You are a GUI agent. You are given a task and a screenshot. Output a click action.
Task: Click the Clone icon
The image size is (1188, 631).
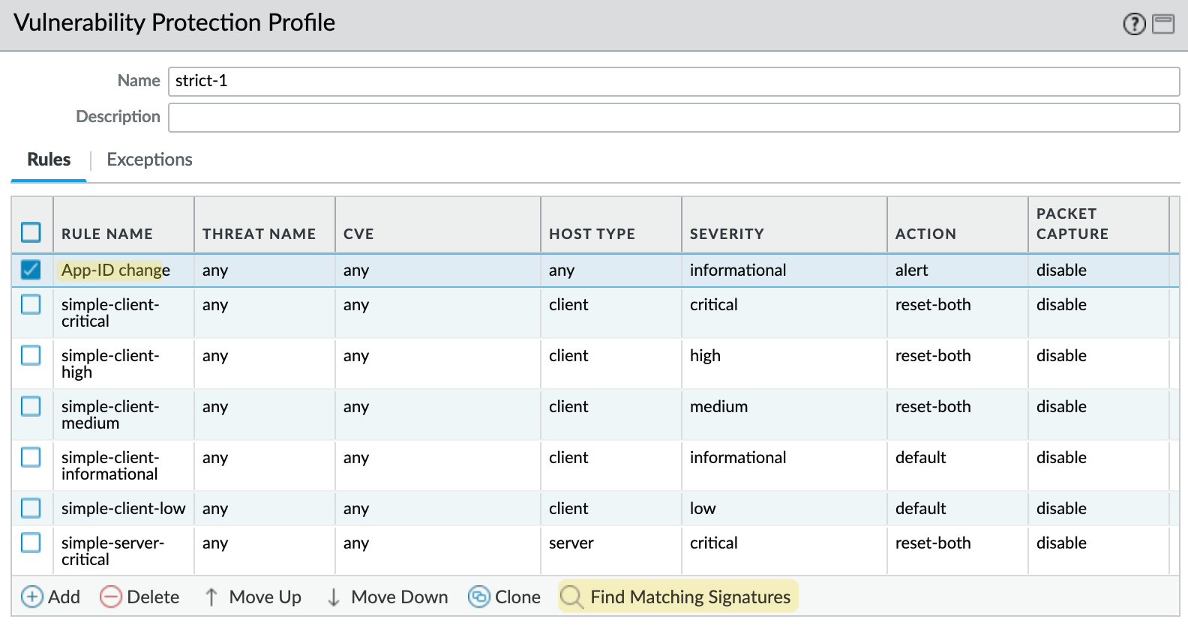coord(478,597)
